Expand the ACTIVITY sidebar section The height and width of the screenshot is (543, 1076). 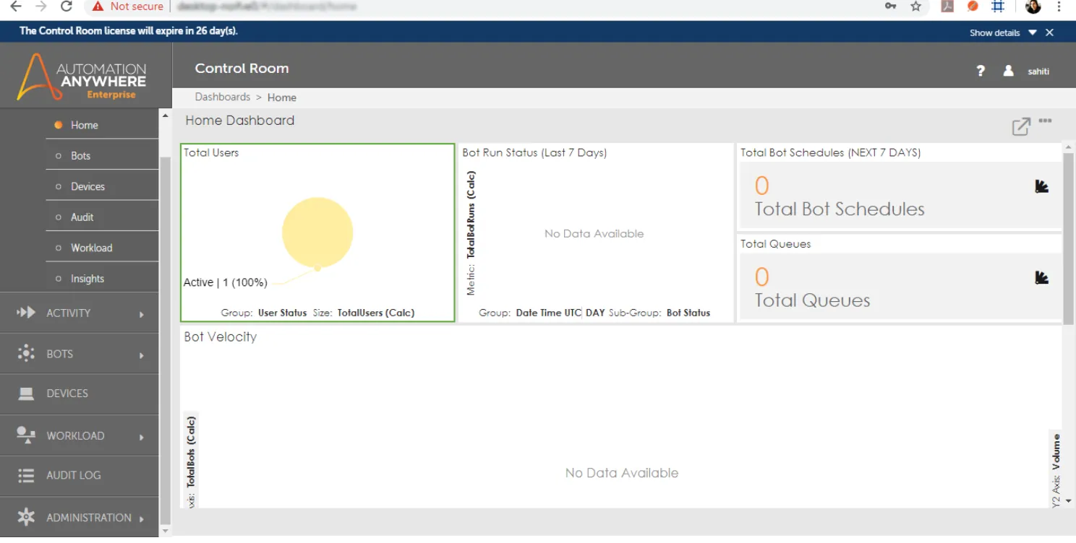(x=80, y=313)
